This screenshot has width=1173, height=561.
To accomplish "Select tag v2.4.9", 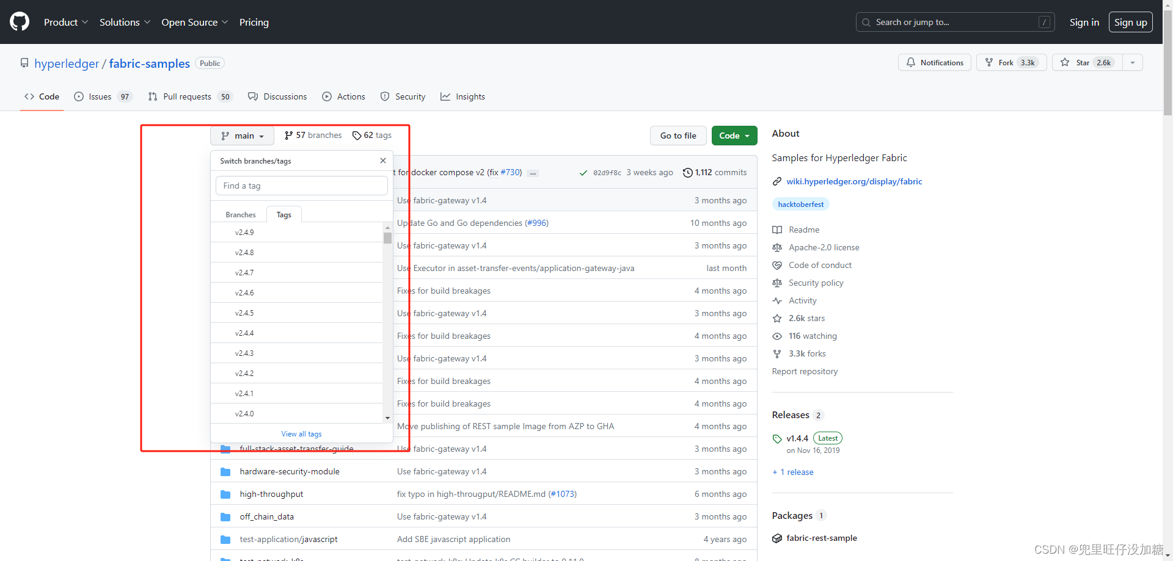I will (x=297, y=232).
